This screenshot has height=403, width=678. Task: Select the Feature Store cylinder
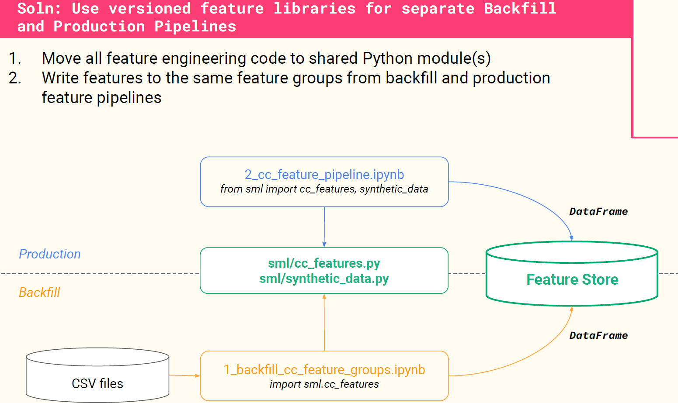[x=572, y=274]
